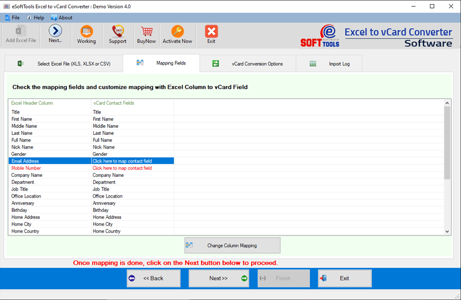Open the About menu
The height and width of the screenshot is (300, 461).
pyautogui.click(x=62, y=18)
